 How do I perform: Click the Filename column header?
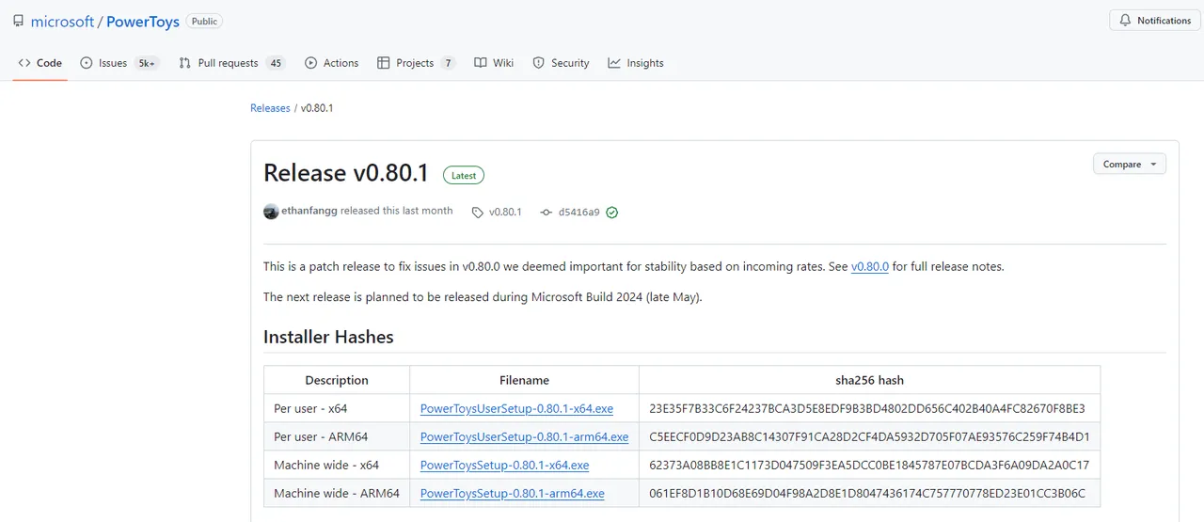(524, 380)
